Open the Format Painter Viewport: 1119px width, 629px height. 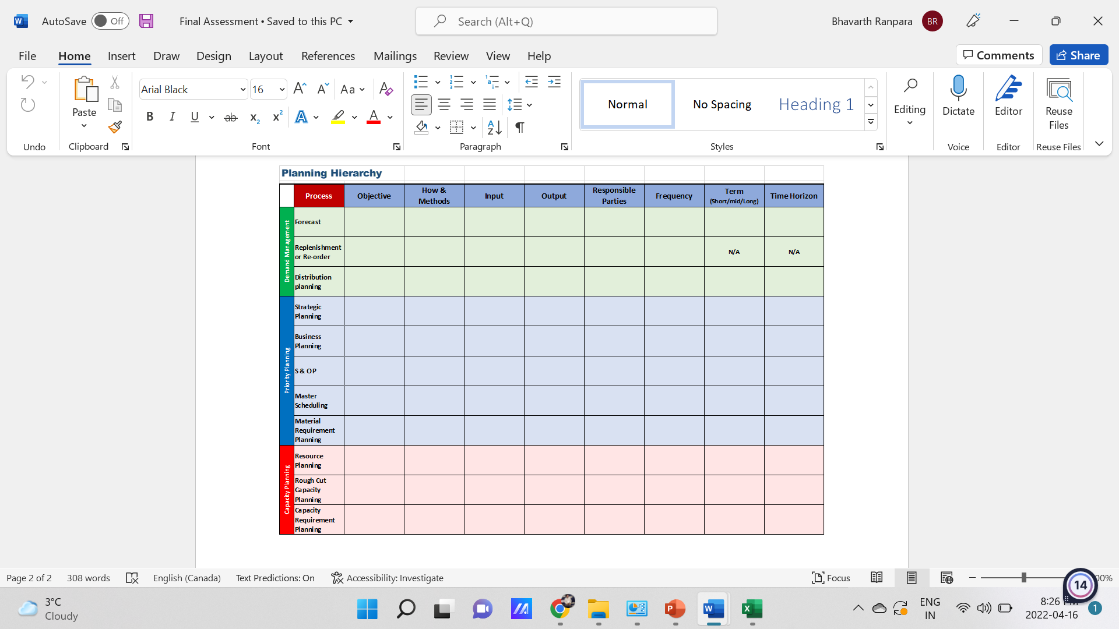[x=115, y=127]
